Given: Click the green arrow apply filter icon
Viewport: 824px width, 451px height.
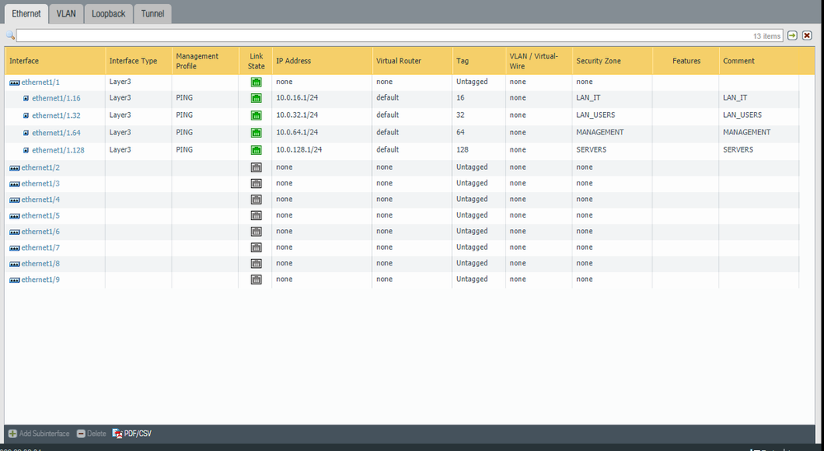Looking at the screenshot, I should coord(792,36).
